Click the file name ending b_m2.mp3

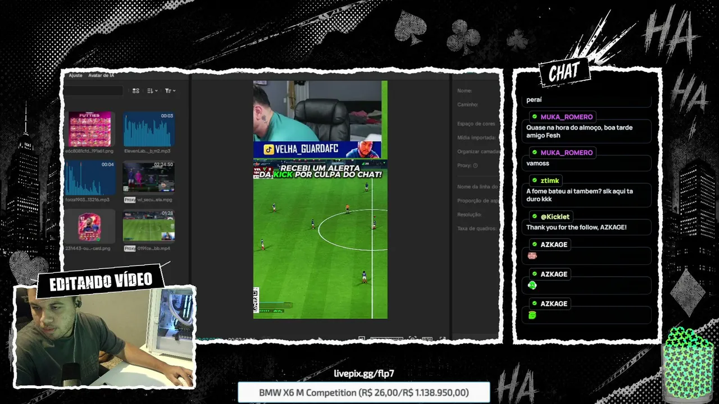point(147,151)
